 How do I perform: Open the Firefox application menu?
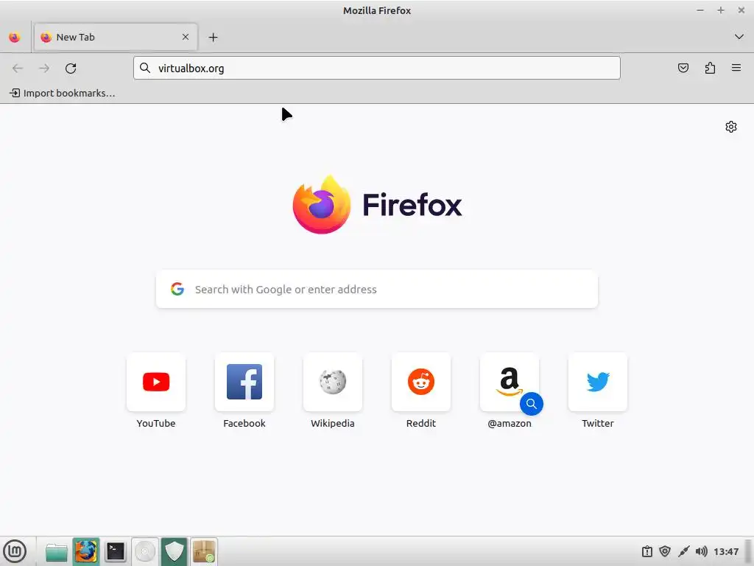click(x=736, y=68)
